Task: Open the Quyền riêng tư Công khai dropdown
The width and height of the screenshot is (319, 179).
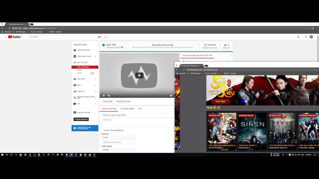Action: pos(118,149)
